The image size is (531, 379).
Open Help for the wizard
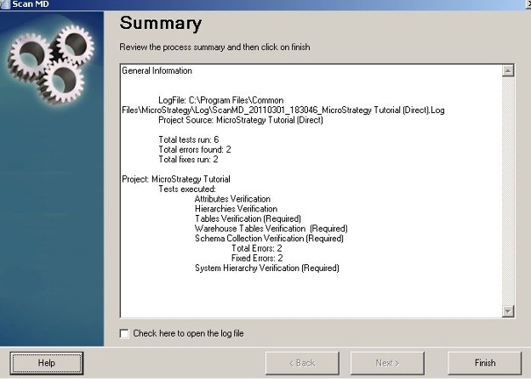pyautogui.click(x=47, y=363)
